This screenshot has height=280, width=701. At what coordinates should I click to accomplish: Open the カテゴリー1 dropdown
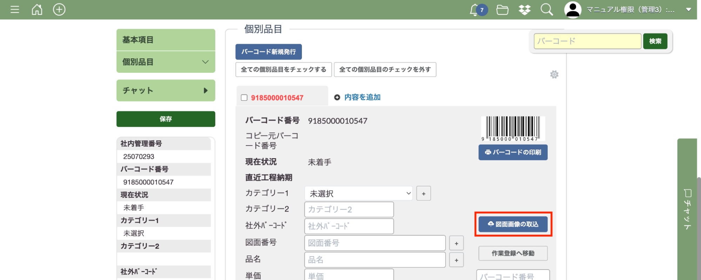pyautogui.click(x=358, y=194)
